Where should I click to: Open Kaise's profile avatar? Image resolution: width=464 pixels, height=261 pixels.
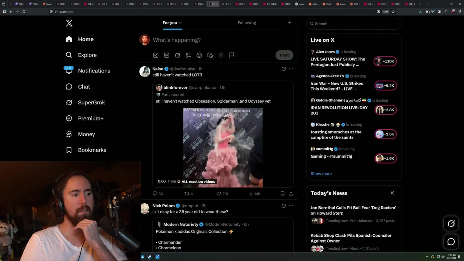tap(145, 71)
